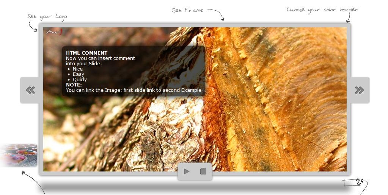Click text 'first slide link to second Example'

[x=162, y=90]
